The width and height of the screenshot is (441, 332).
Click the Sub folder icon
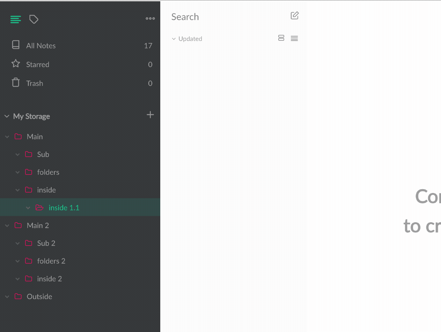click(x=29, y=154)
